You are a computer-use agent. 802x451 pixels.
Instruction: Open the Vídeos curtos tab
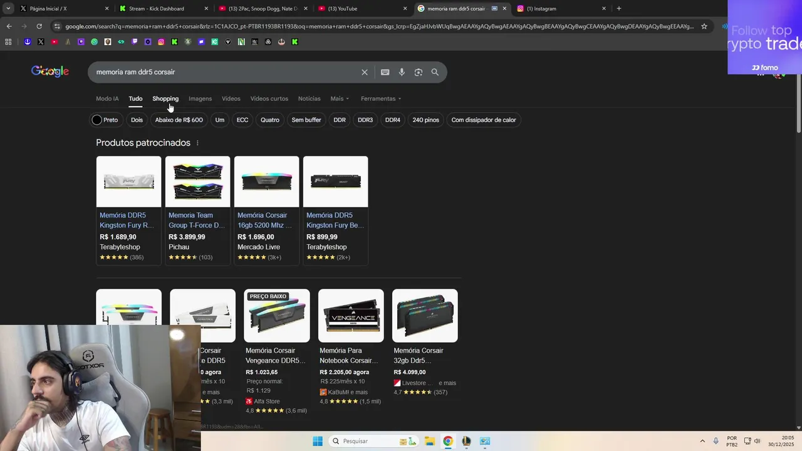[x=269, y=98]
